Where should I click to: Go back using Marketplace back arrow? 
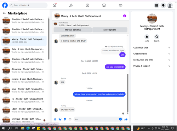click(4, 13)
